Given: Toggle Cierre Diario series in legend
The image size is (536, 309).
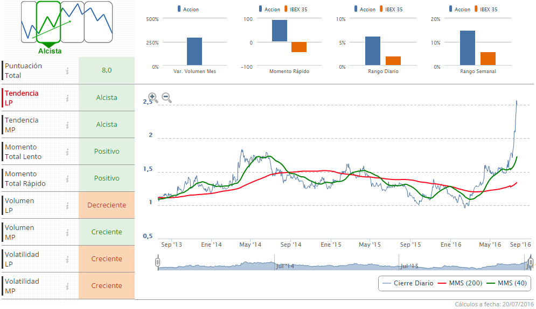Looking at the screenshot, I should [407, 283].
